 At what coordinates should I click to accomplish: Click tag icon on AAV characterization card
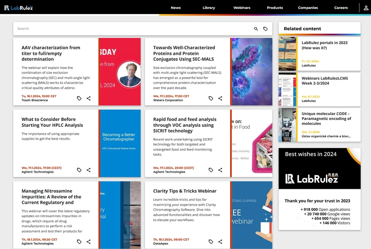[x=79, y=98]
